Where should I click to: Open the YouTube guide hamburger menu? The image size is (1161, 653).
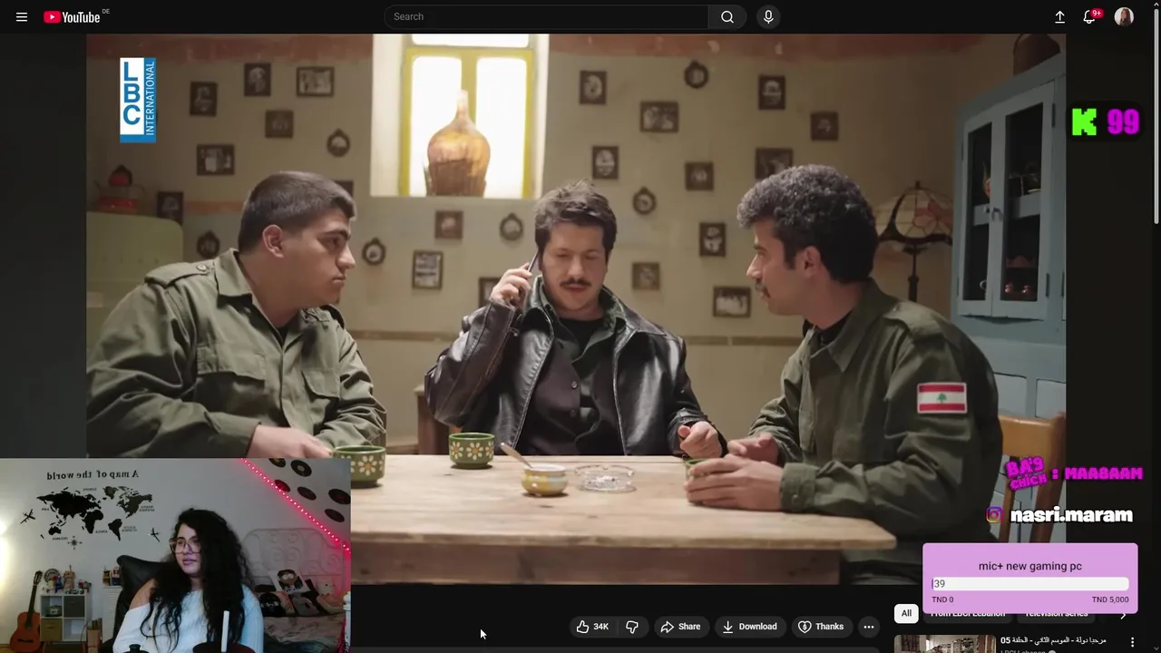(x=22, y=17)
